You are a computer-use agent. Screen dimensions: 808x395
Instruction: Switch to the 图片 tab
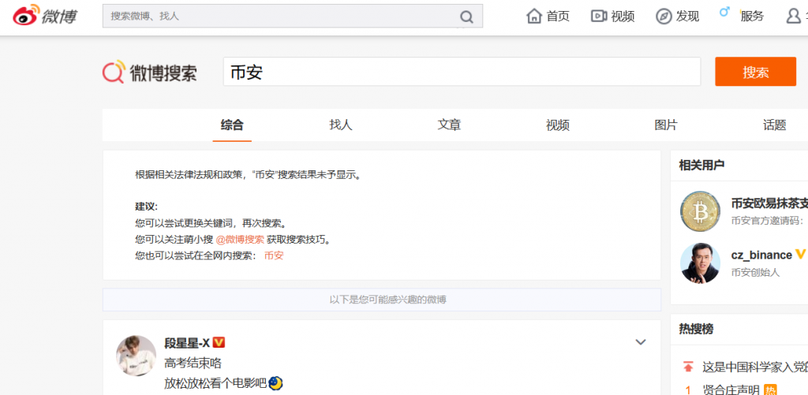coord(666,125)
